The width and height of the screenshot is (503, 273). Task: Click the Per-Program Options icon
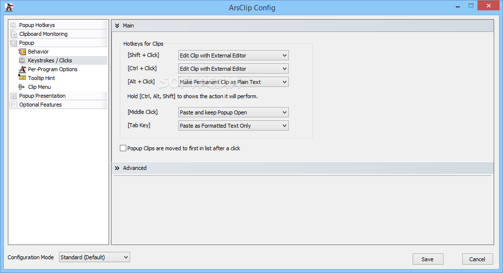point(22,69)
